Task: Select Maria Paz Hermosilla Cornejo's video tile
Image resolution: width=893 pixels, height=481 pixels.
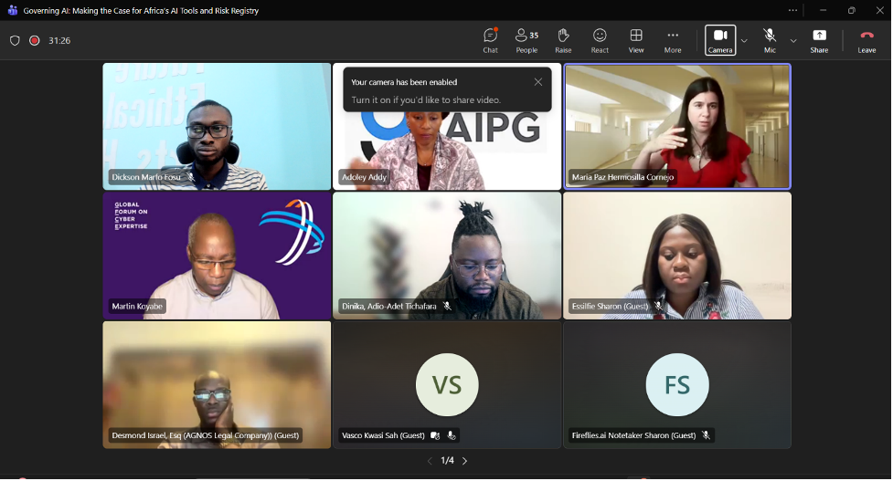Action: pos(677,126)
